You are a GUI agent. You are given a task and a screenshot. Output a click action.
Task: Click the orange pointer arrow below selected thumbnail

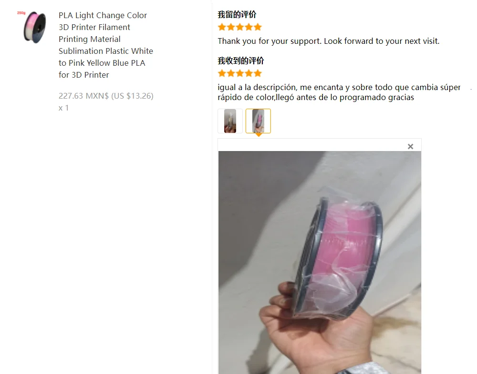click(x=258, y=135)
